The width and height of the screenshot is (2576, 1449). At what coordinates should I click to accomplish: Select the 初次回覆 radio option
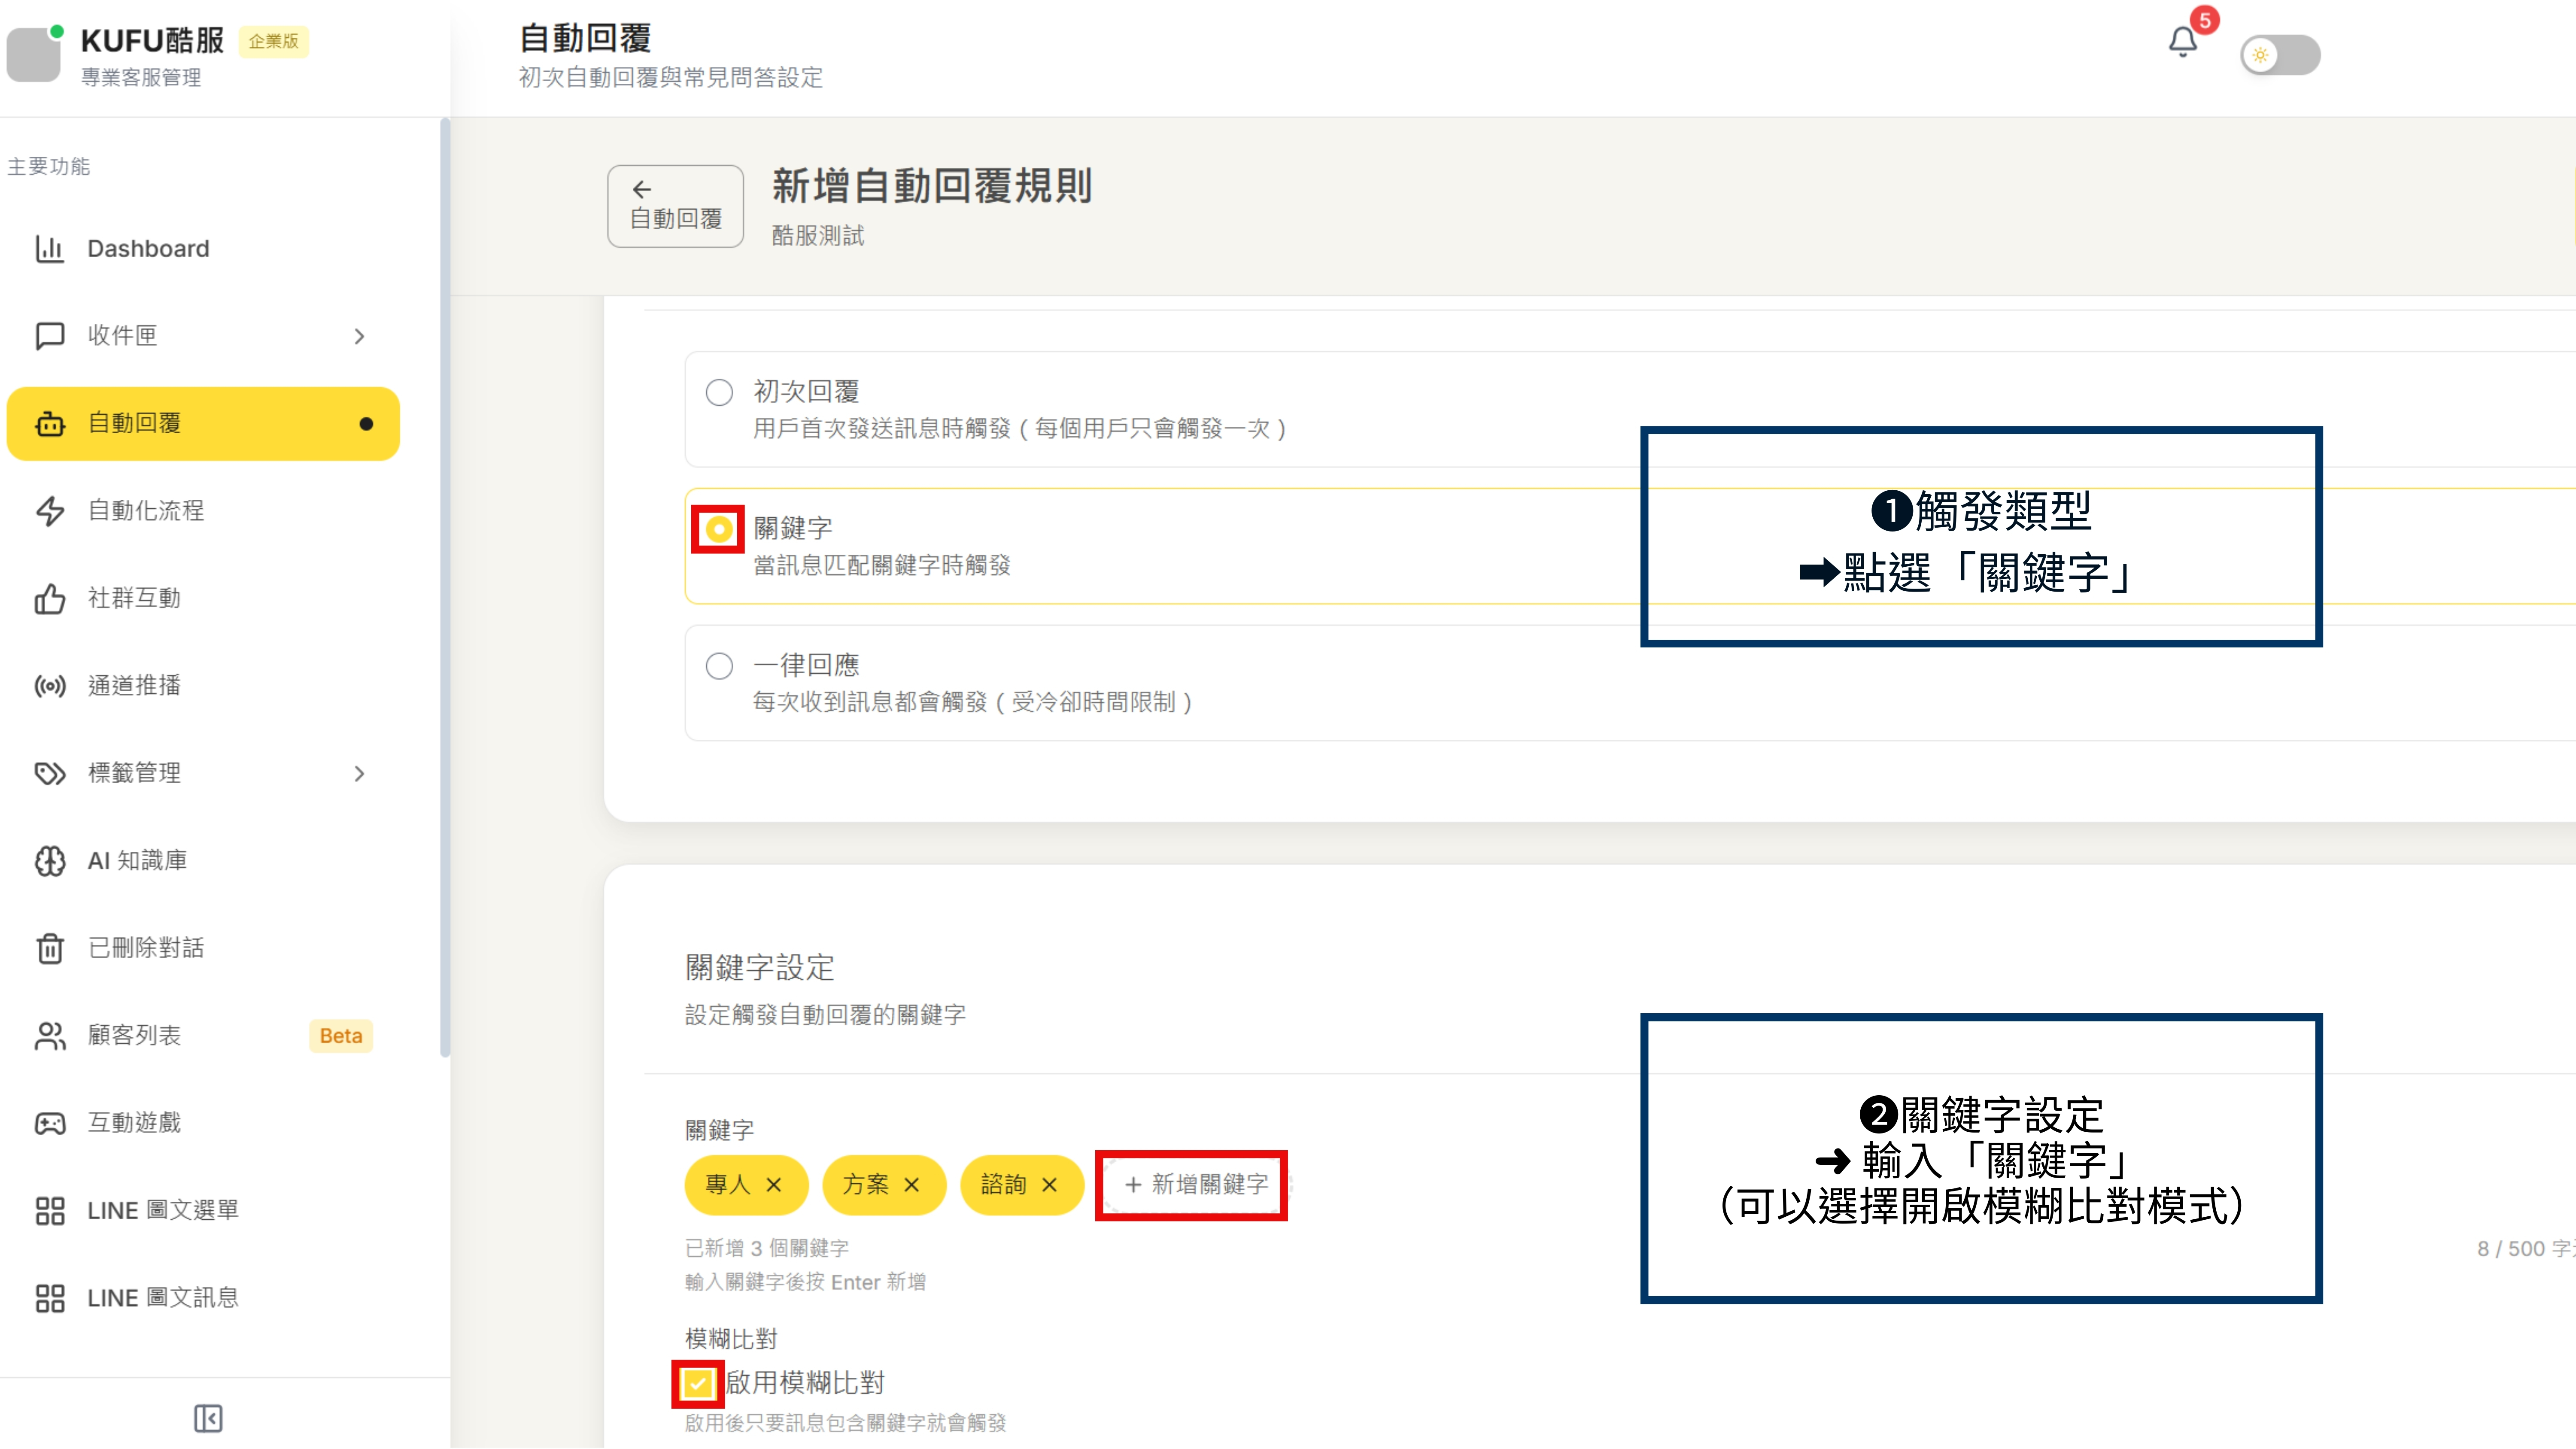pyautogui.click(x=719, y=392)
